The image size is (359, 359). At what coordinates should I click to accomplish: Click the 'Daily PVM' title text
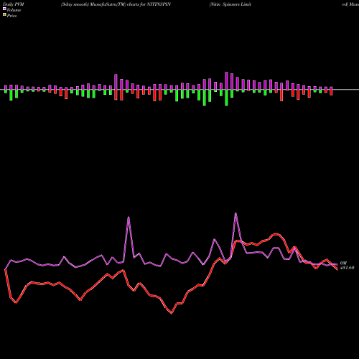(14, 4)
